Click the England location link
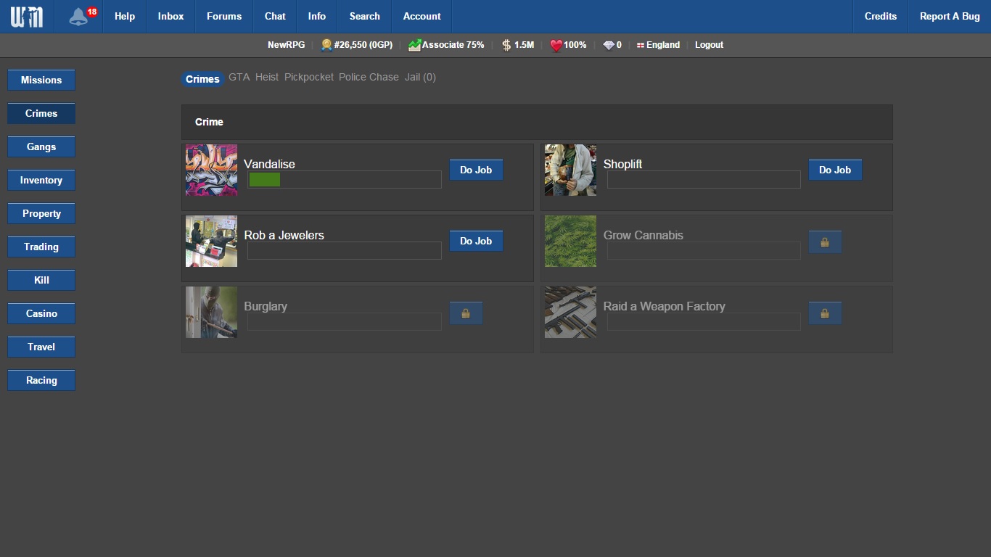 (663, 45)
